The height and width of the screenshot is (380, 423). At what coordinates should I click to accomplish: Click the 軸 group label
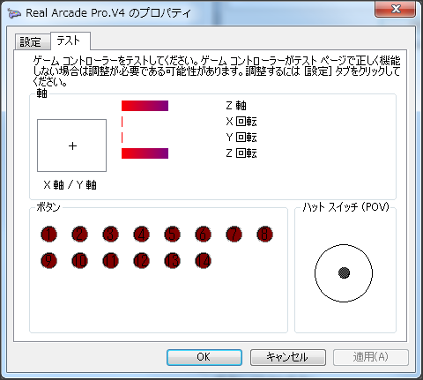(41, 93)
